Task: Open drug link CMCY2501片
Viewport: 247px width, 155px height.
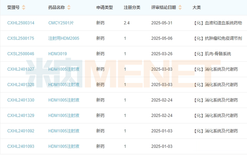Action: coord(61,23)
